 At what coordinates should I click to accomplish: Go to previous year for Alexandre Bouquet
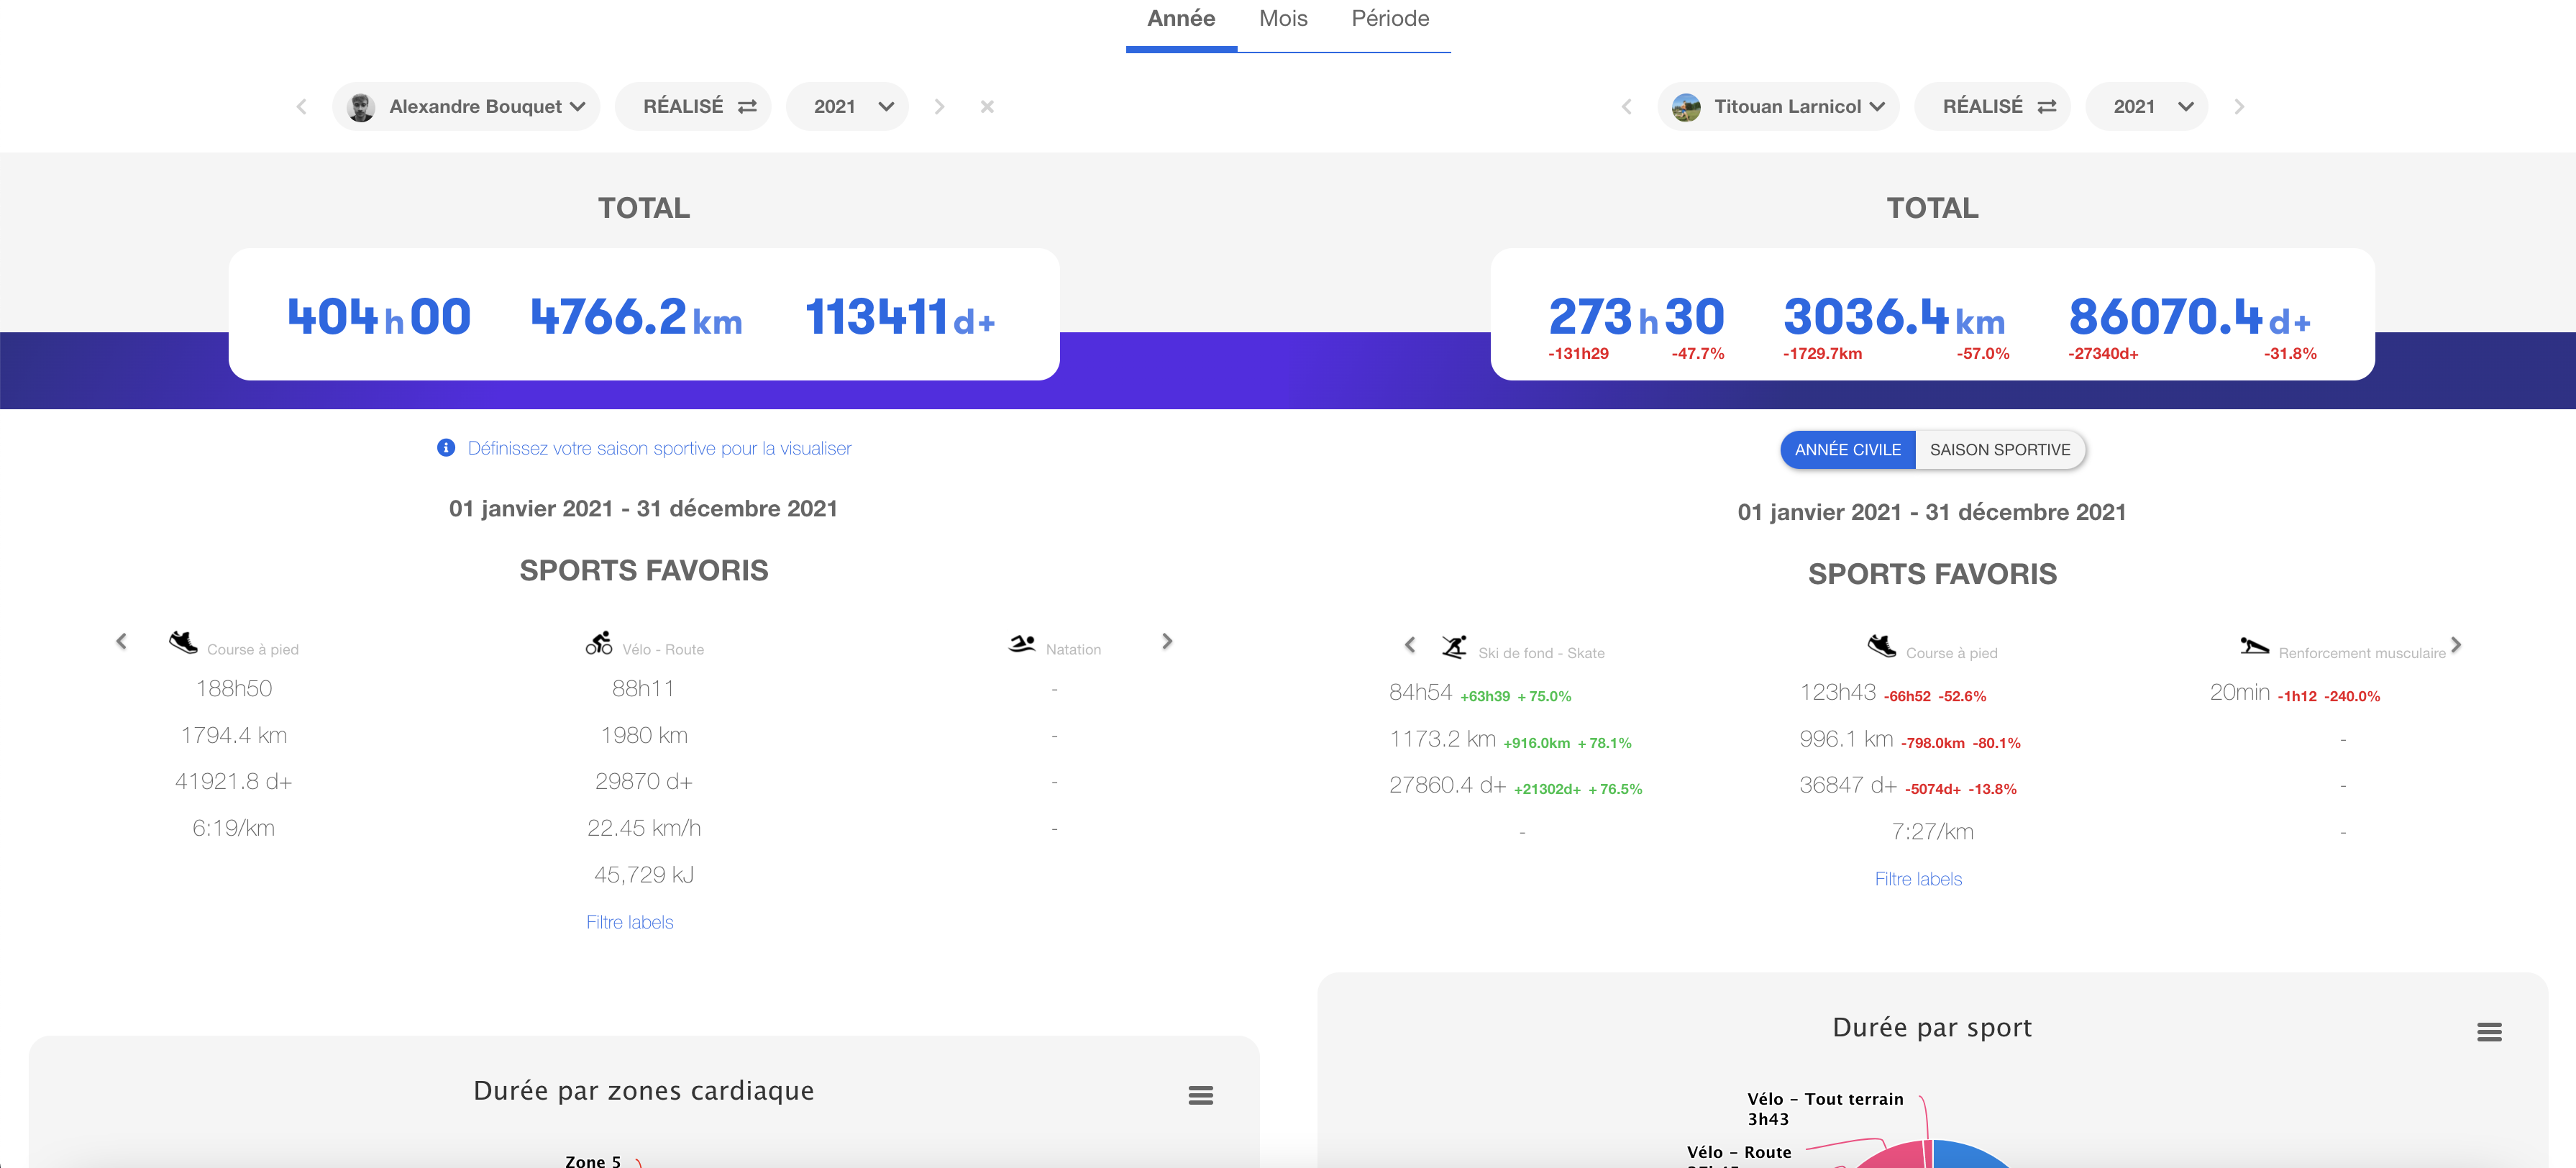301,106
